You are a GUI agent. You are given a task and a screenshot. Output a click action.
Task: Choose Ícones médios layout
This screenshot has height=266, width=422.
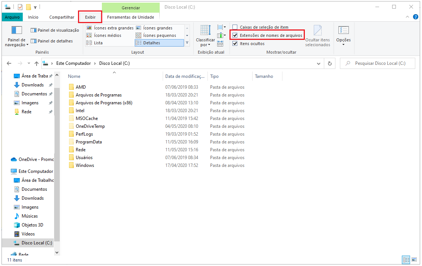click(104, 35)
